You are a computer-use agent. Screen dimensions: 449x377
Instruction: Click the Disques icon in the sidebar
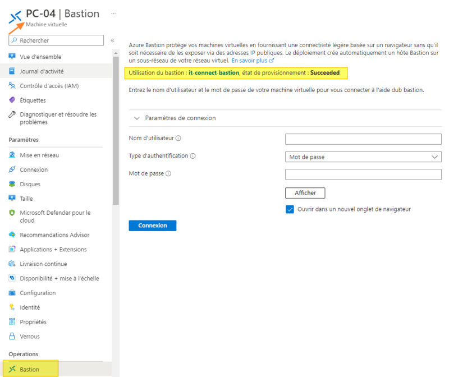[12, 184]
